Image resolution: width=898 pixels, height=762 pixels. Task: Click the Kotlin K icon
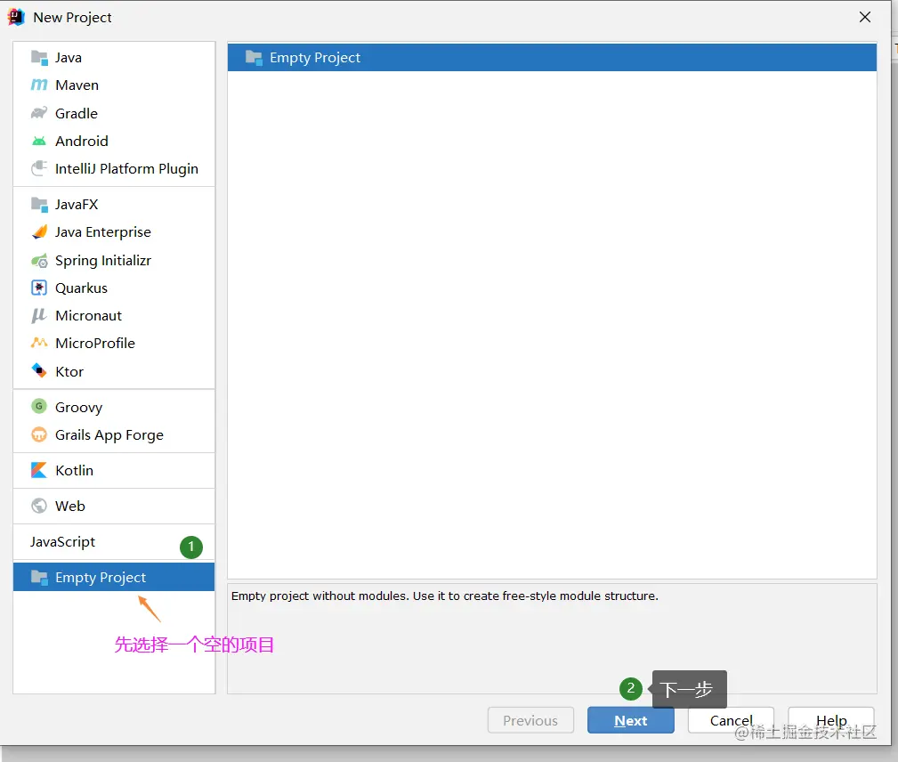(39, 470)
